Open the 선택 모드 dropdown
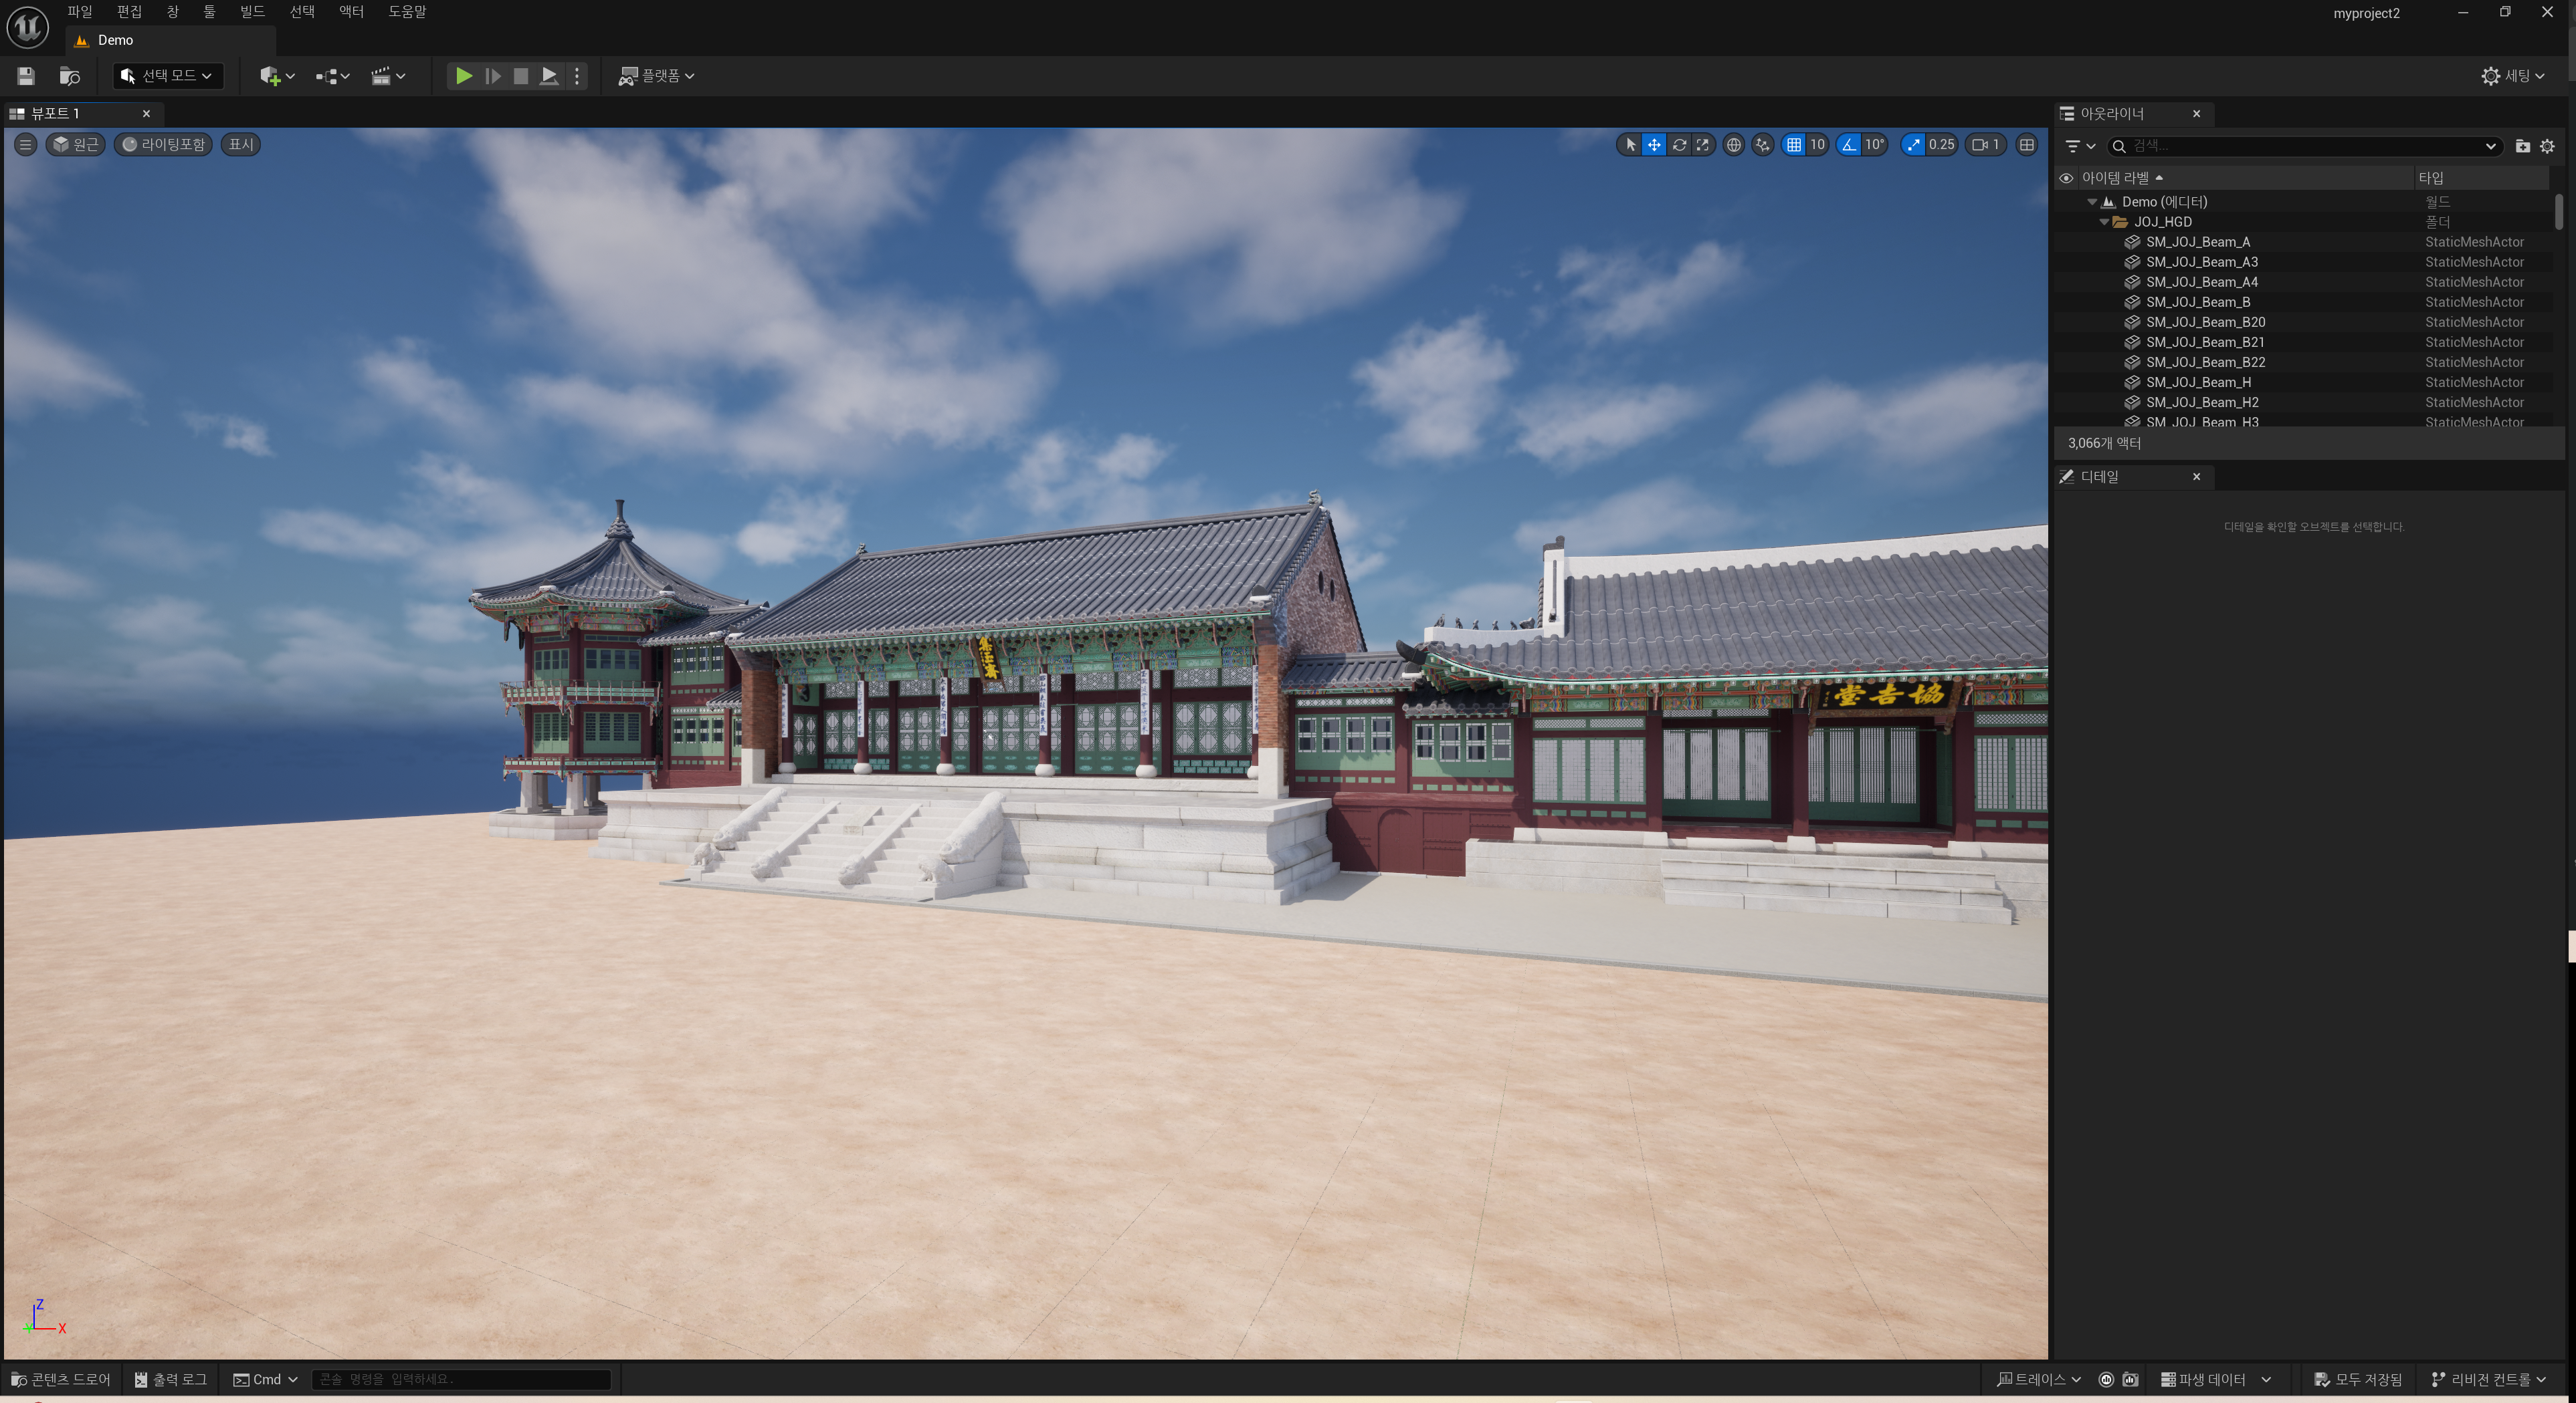Screen dimensions: 2576x1403 167,76
